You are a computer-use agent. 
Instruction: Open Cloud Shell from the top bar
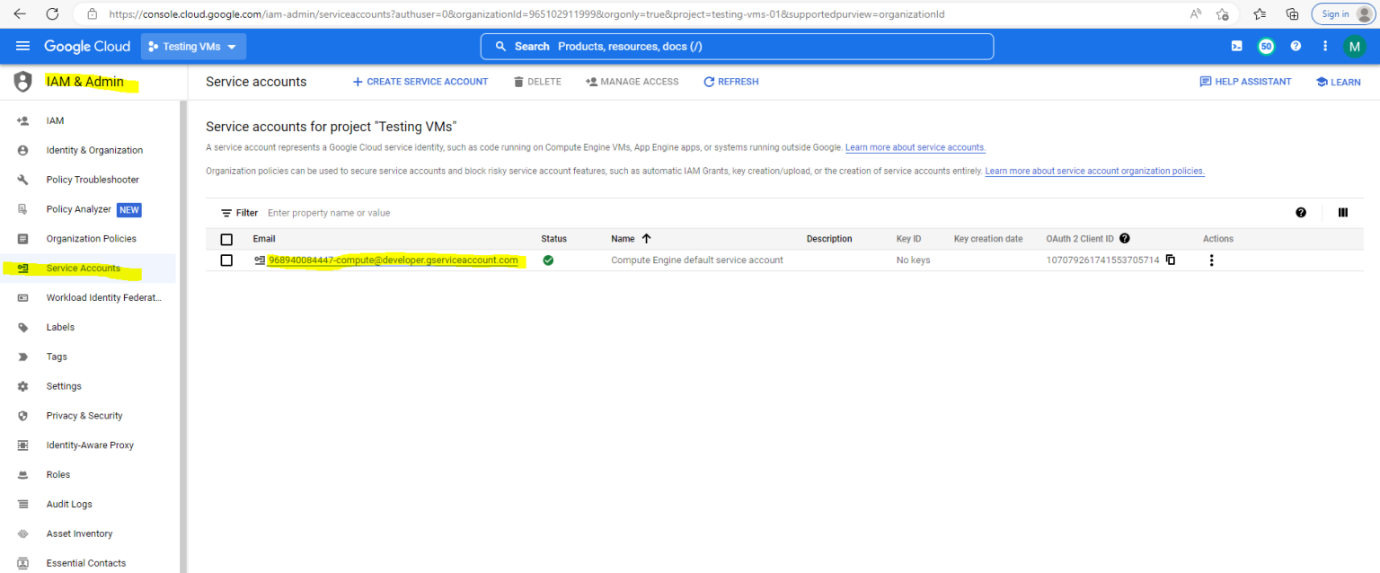pos(1237,46)
